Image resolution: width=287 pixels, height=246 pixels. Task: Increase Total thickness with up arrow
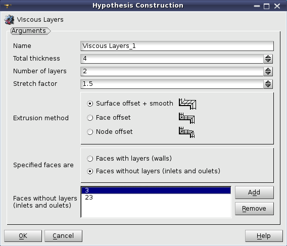(x=268, y=57)
